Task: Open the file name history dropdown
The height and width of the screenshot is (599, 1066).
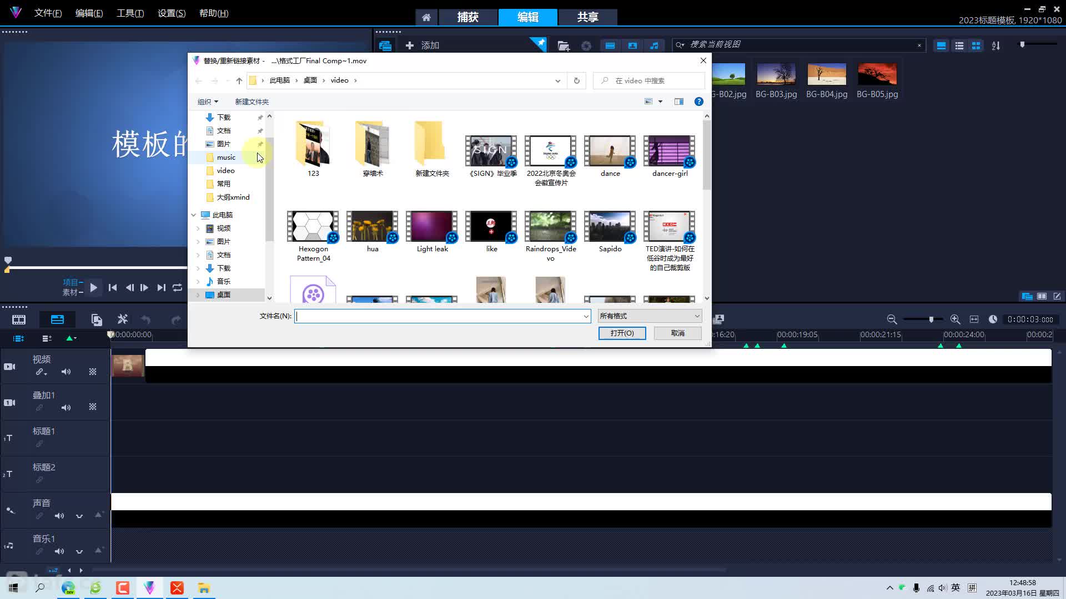Action: pos(586,316)
